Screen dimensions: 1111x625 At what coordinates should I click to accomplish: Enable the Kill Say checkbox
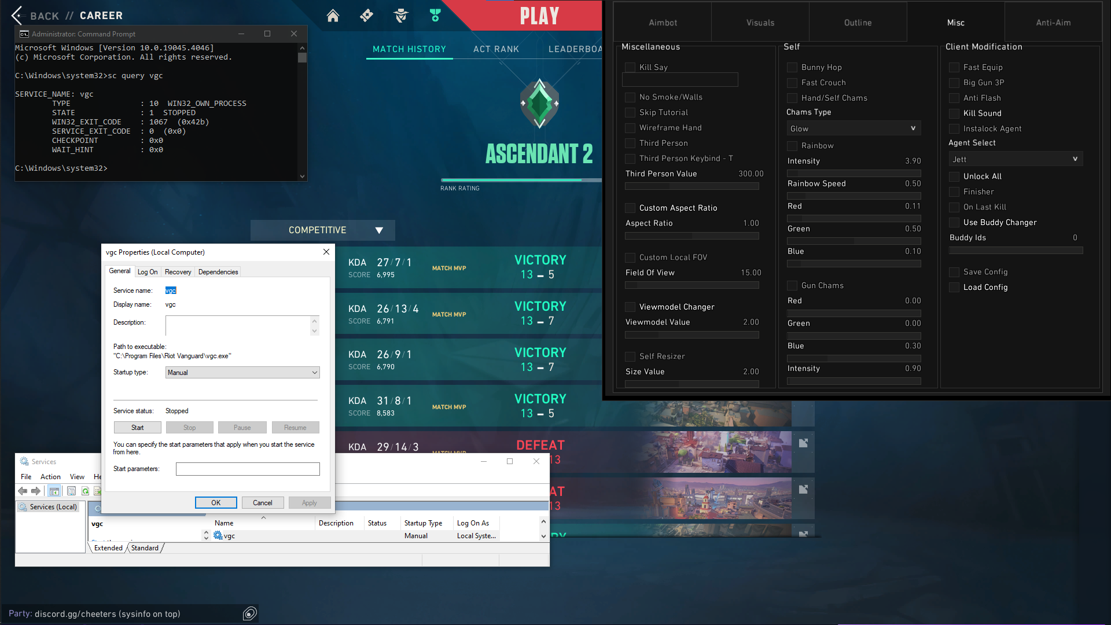coord(630,67)
